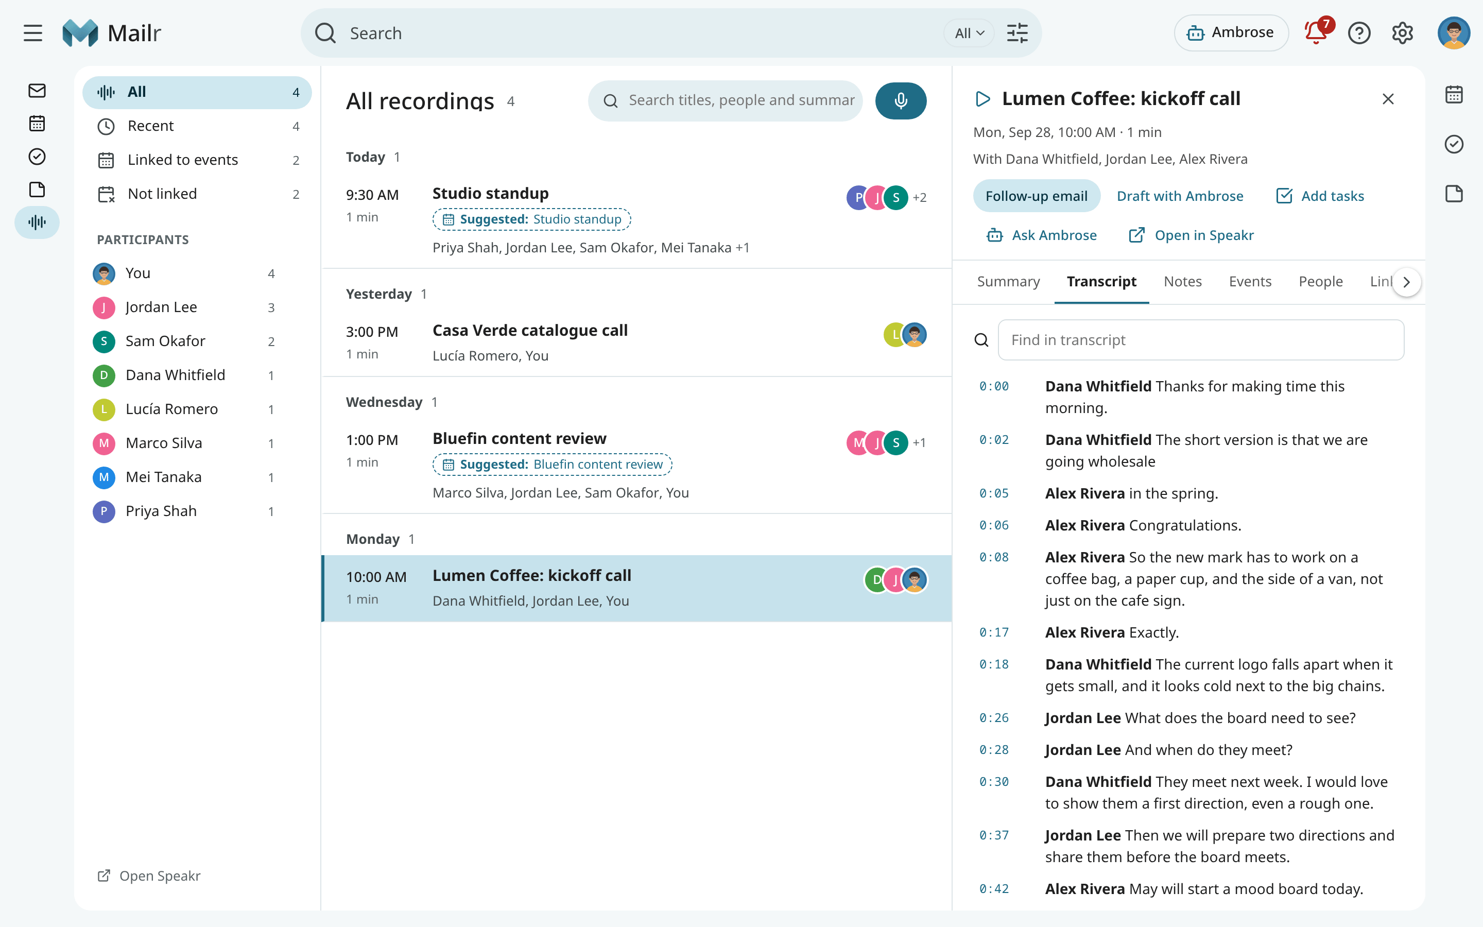Screen dimensions: 1483x927
Task: Click Draft with Ambrose
Action: point(1180,196)
